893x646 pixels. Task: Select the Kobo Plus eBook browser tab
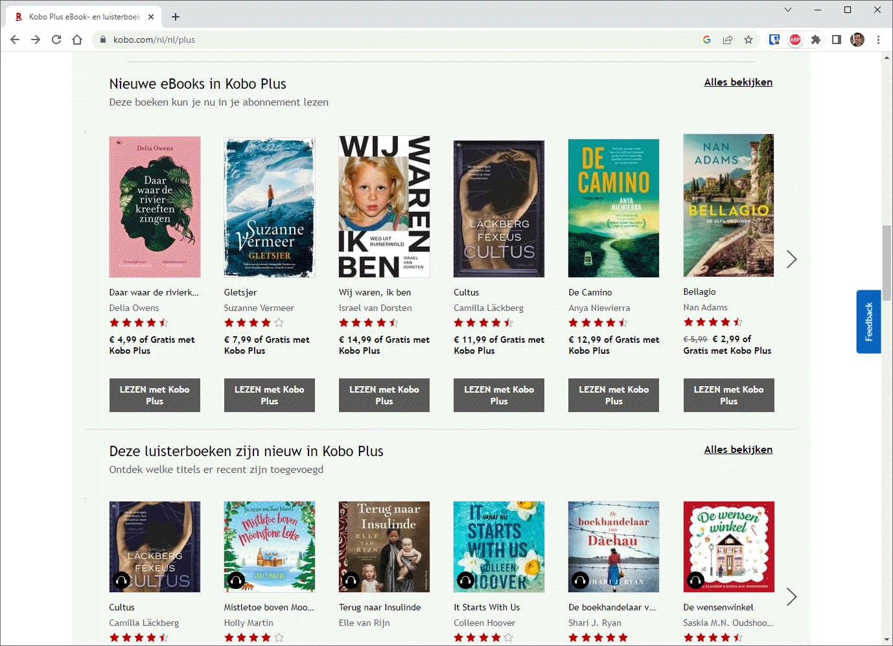coord(84,17)
